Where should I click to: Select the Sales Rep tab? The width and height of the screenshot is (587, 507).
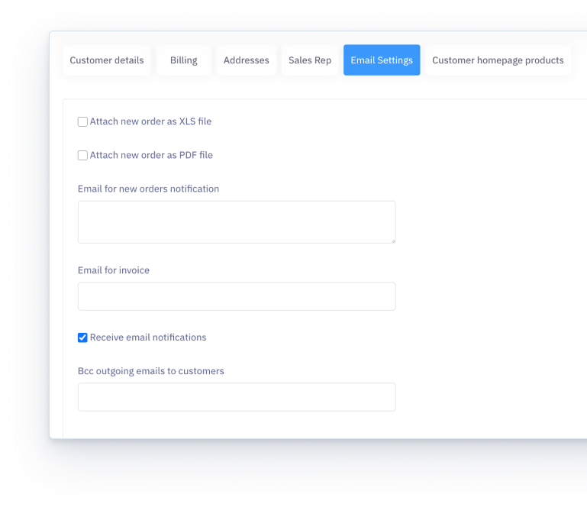point(310,60)
